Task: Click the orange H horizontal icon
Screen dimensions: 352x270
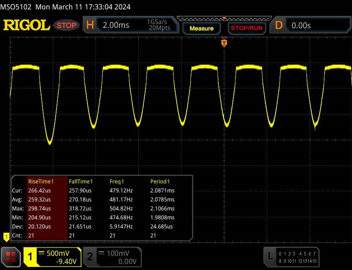Action: click(x=90, y=25)
